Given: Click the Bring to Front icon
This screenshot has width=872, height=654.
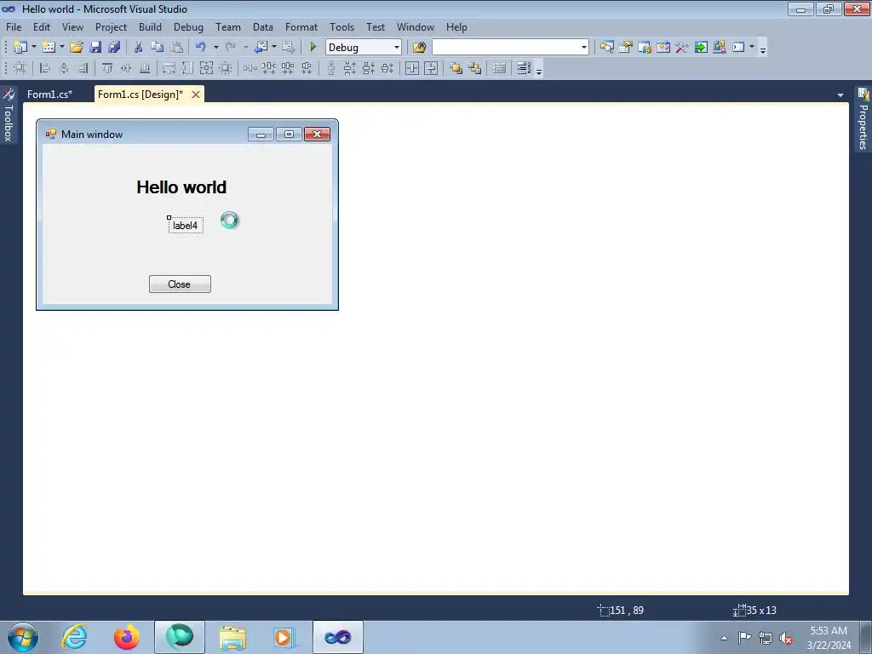Looking at the screenshot, I should tap(456, 68).
